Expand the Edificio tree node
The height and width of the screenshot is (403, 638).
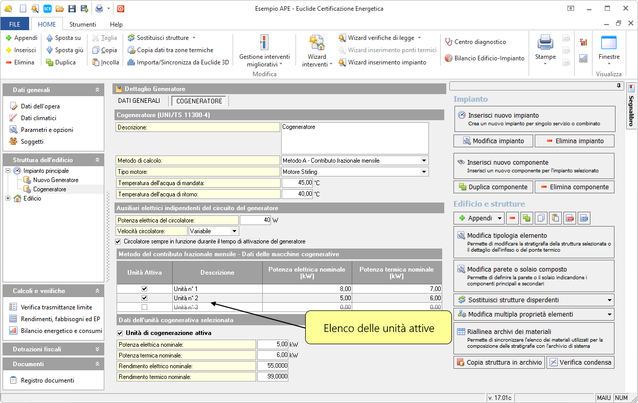pos(8,198)
